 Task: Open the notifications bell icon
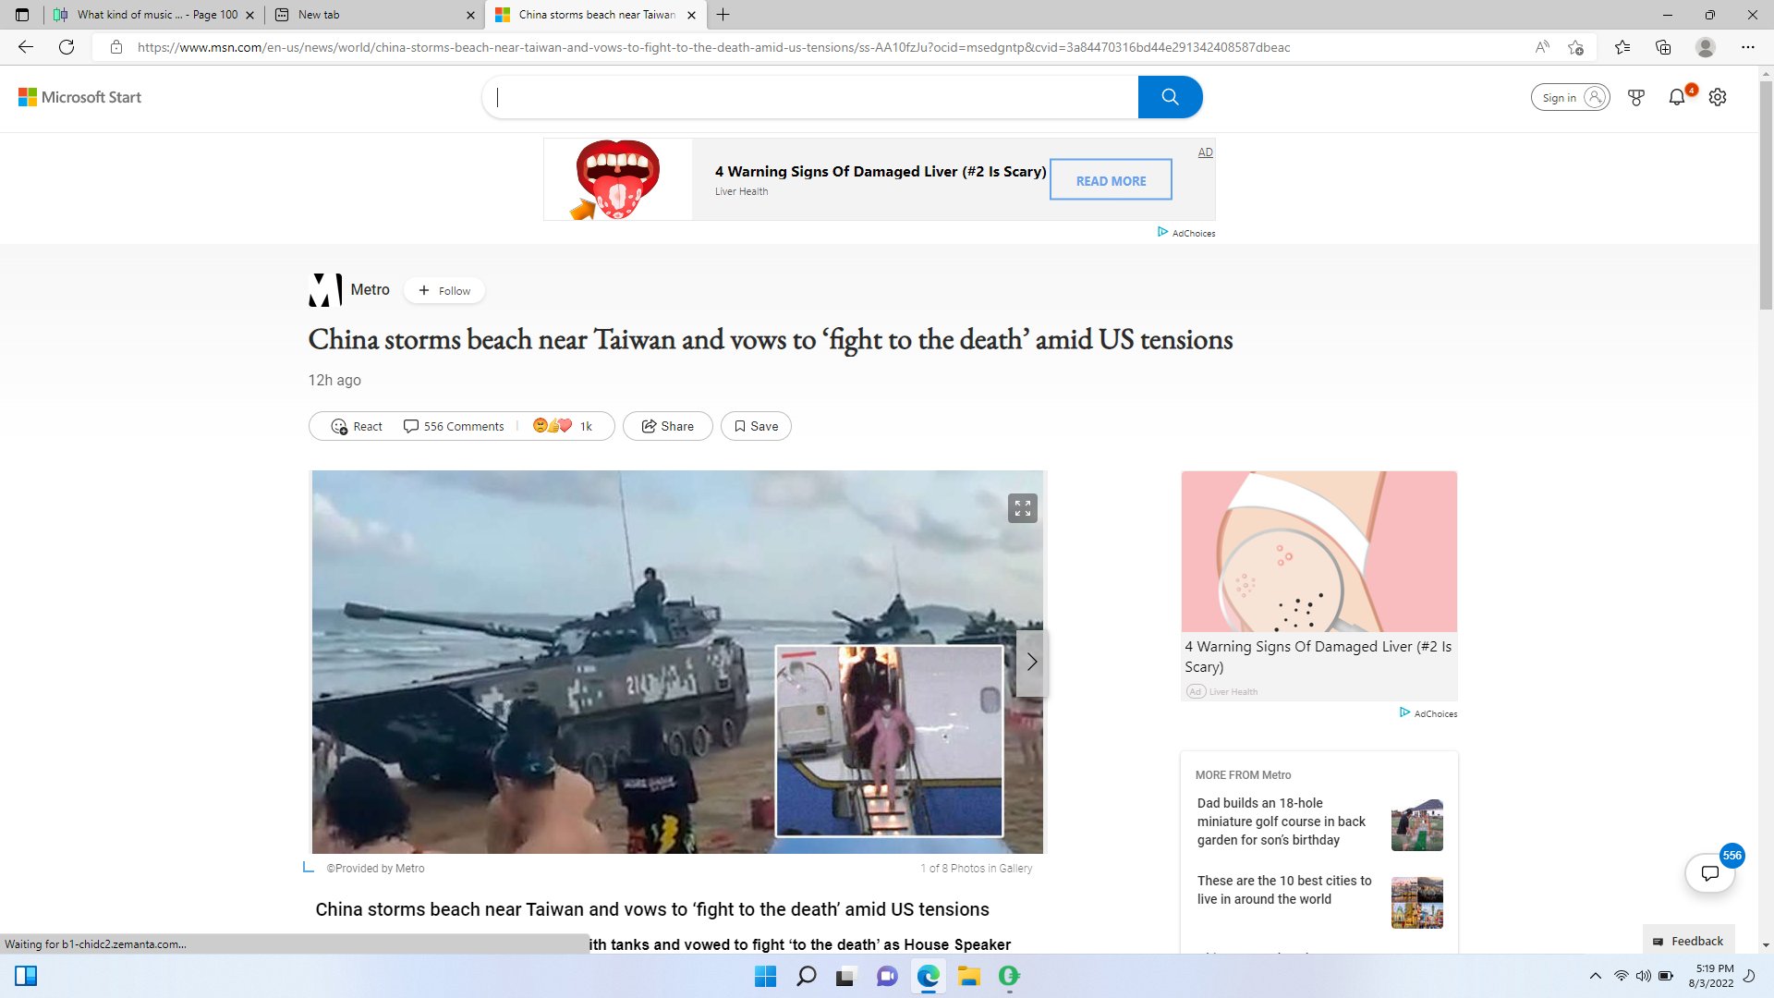(x=1676, y=97)
